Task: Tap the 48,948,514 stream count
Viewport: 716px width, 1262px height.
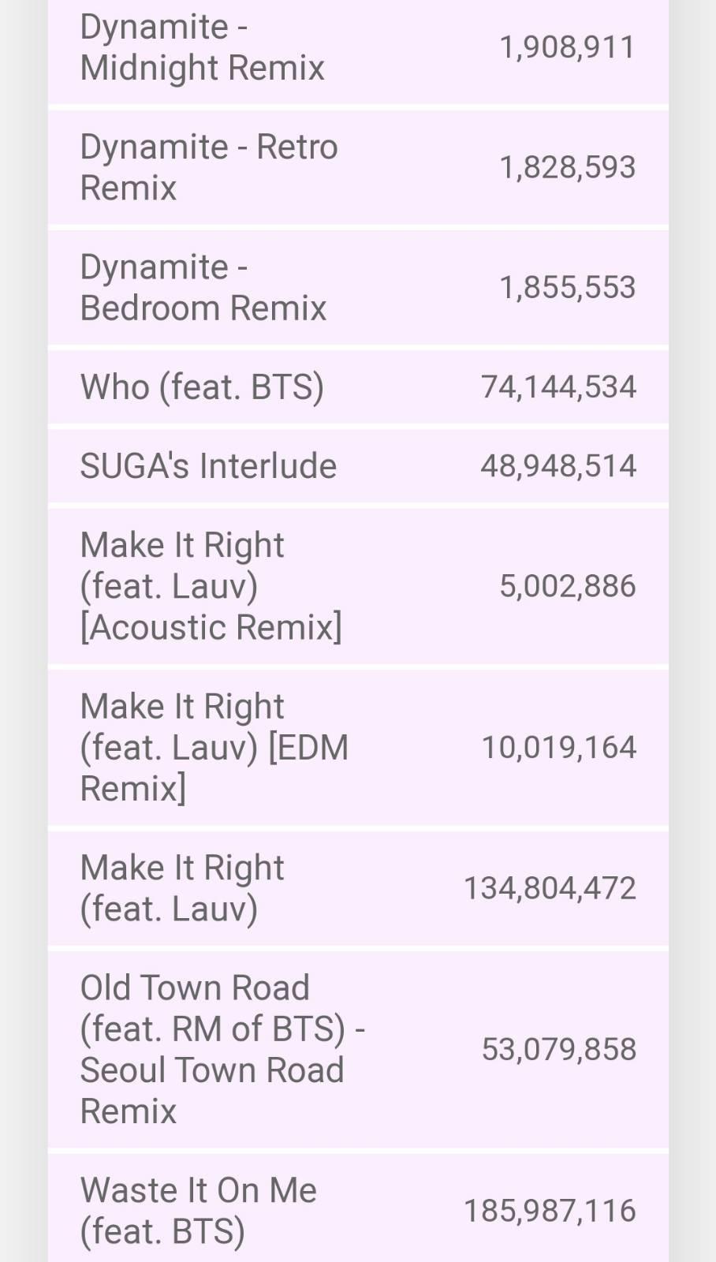Action: coord(558,466)
